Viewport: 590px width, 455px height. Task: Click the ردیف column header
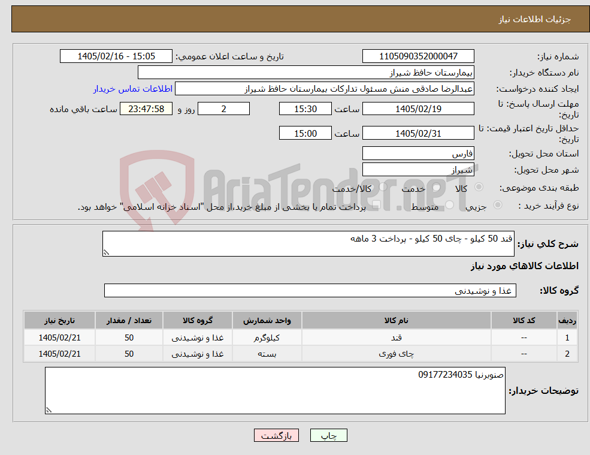pyautogui.click(x=567, y=321)
